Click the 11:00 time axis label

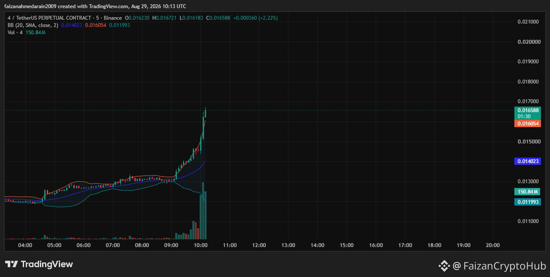tap(230, 245)
